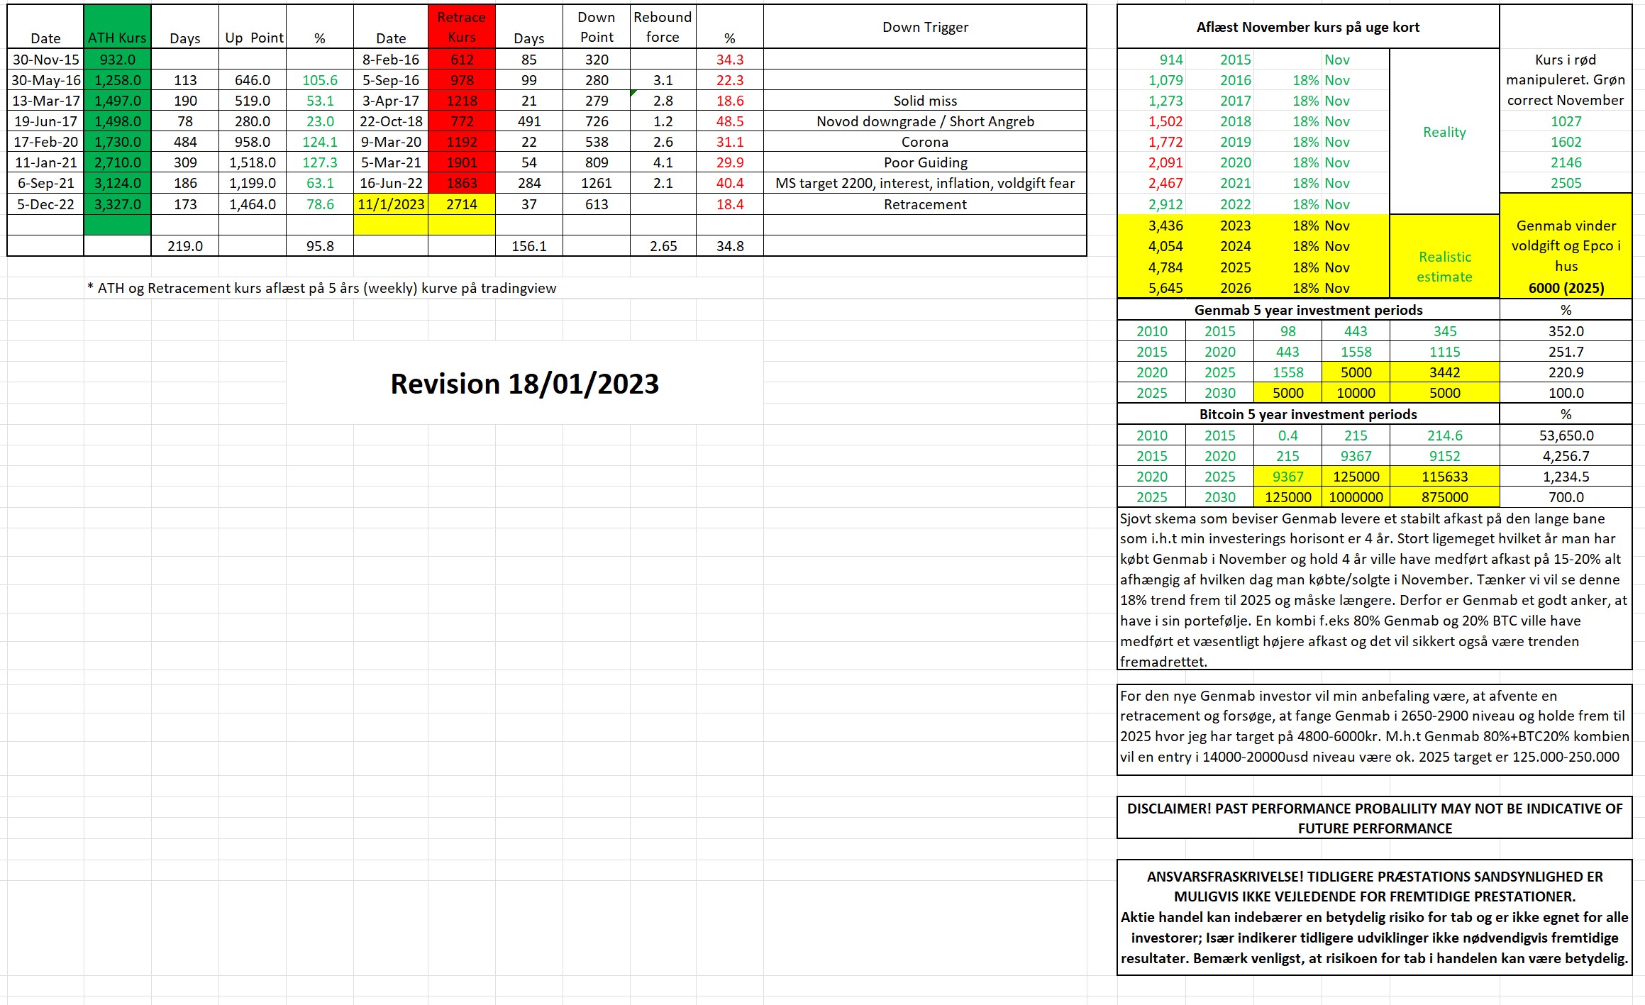The width and height of the screenshot is (1645, 1005).
Task: Click the yellow retrace cell 2714
Action: click(462, 204)
